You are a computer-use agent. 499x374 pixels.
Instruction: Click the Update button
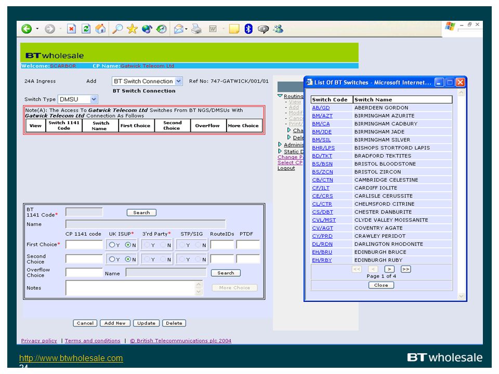coord(146,323)
